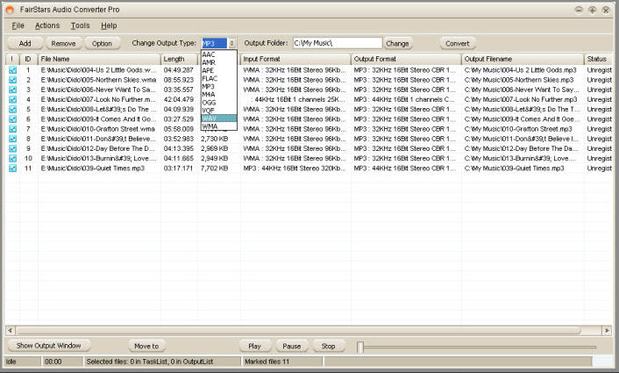The height and width of the screenshot is (373, 619).
Task: Click the Play button
Action: [254, 346]
